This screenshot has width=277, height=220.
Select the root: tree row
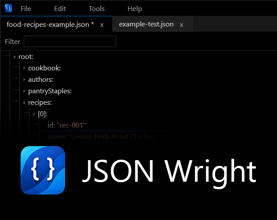coord(26,57)
